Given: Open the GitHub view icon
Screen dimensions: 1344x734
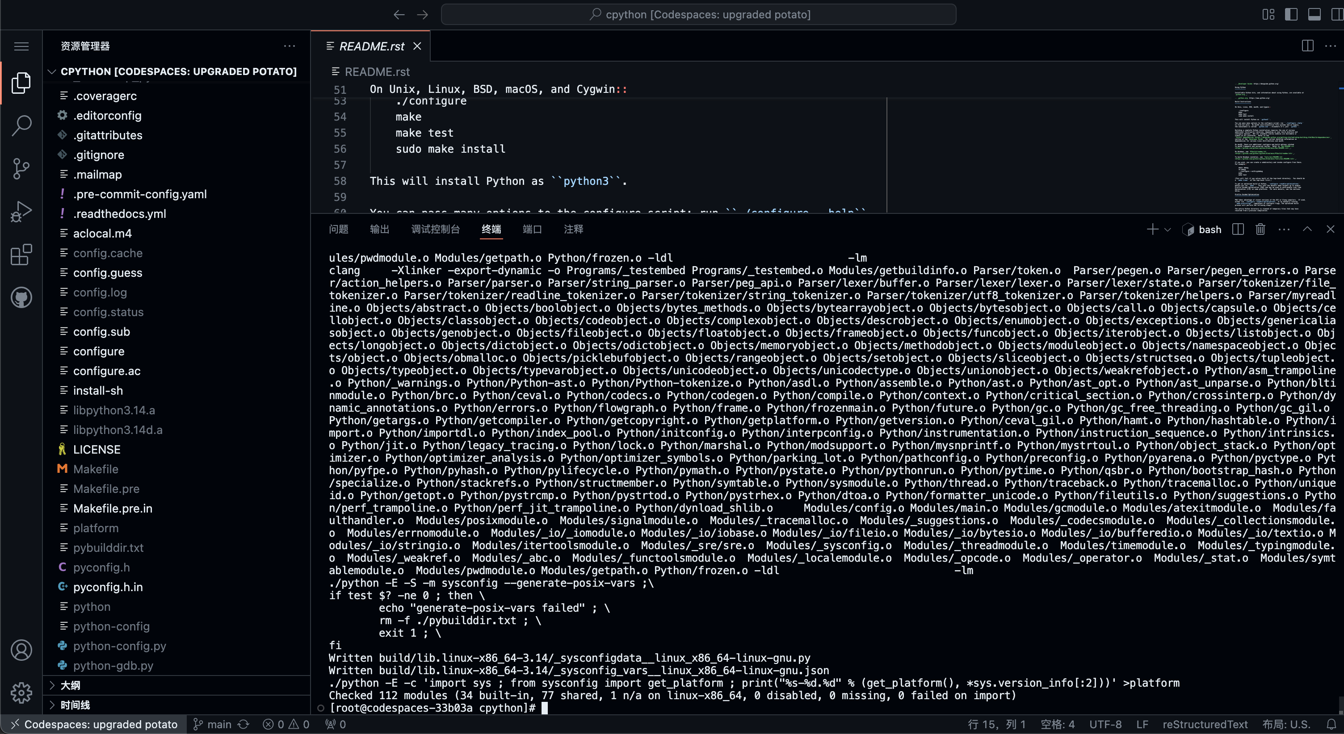Looking at the screenshot, I should (21, 298).
